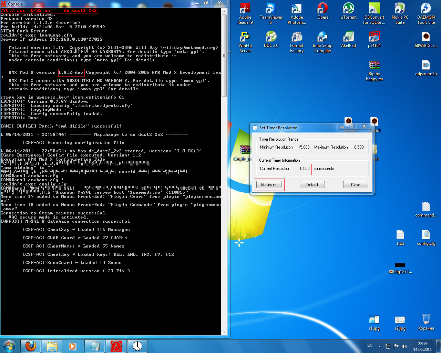Viewport: 441px width, 353px height.
Task: Click the Maximum Resolution value 0.500
Action: 359,147
